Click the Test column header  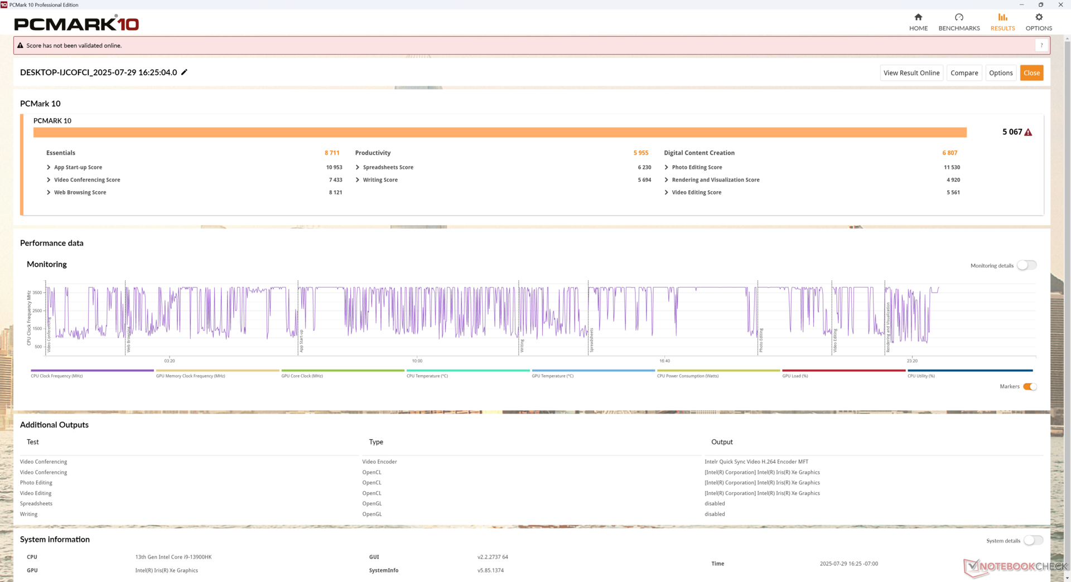[33, 442]
